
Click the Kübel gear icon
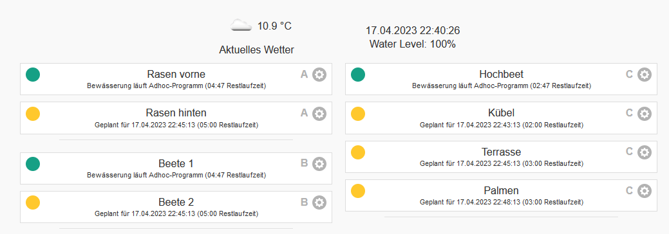tap(645, 113)
